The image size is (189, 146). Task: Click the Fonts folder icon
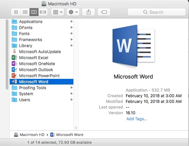click(14, 33)
